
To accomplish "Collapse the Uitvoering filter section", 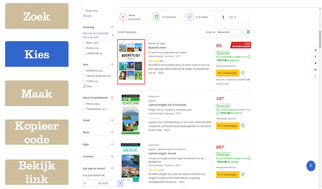I will [112, 27].
